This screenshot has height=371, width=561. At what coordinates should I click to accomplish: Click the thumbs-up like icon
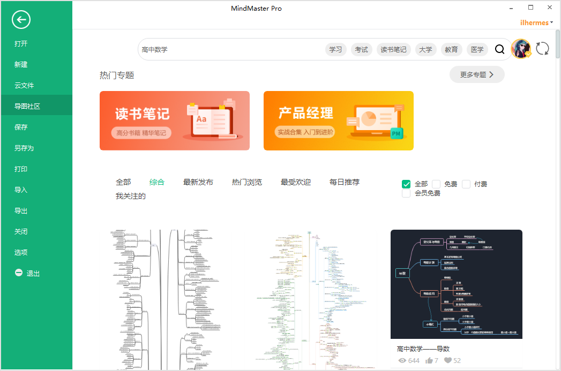click(429, 360)
